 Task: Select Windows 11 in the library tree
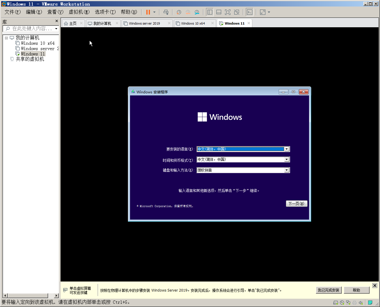[x=33, y=54]
